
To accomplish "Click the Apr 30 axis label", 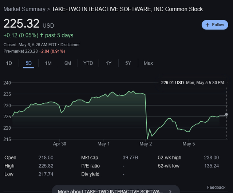I will (x=59, y=144).
